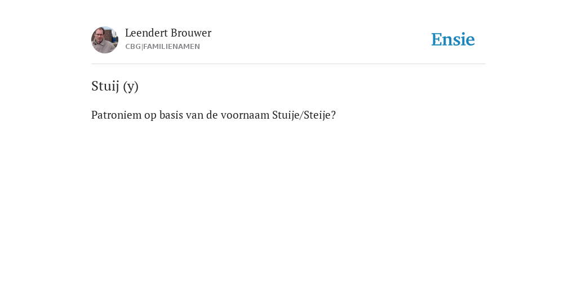The height and width of the screenshot is (288, 577).
Task: Click the letter E of the Ensie logo
Action: (x=437, y=39)
